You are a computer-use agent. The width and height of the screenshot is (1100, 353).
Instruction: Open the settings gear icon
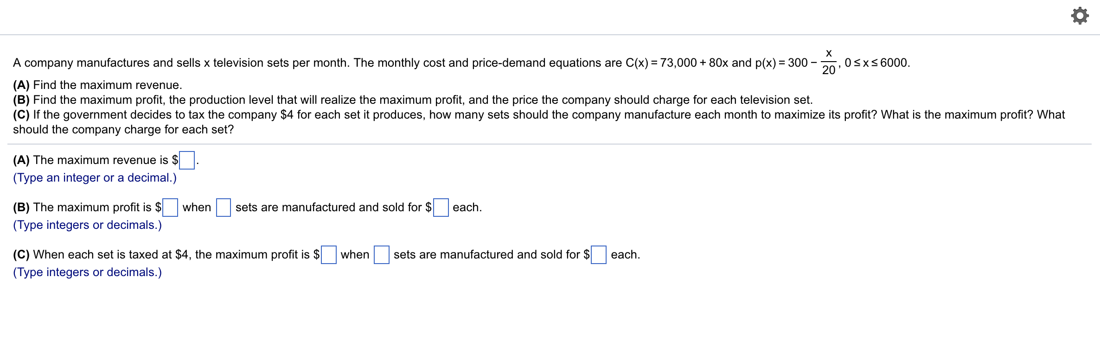[x=1080, y=16]
